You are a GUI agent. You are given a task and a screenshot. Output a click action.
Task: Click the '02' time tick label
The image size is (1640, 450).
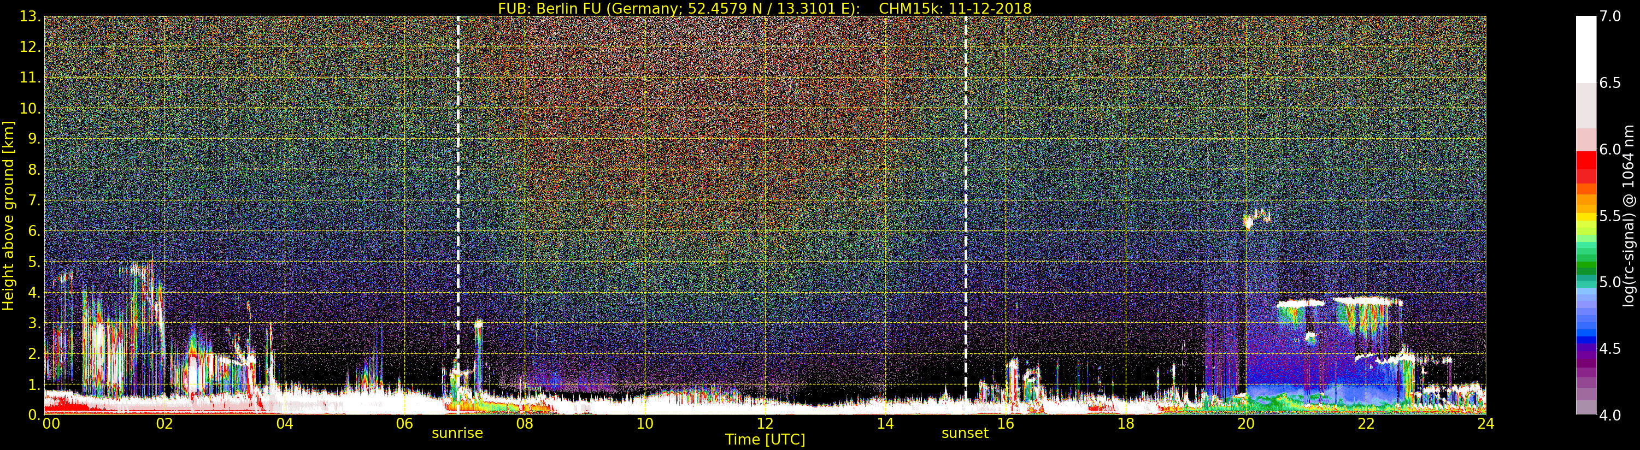[x=164, y=424]
